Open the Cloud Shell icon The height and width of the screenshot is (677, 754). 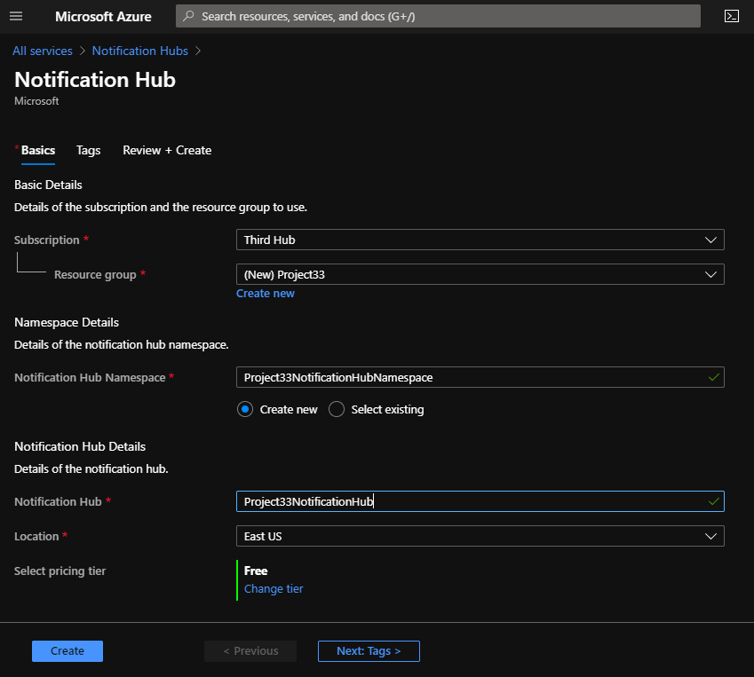pyautogui.click(x=732, y=16)
